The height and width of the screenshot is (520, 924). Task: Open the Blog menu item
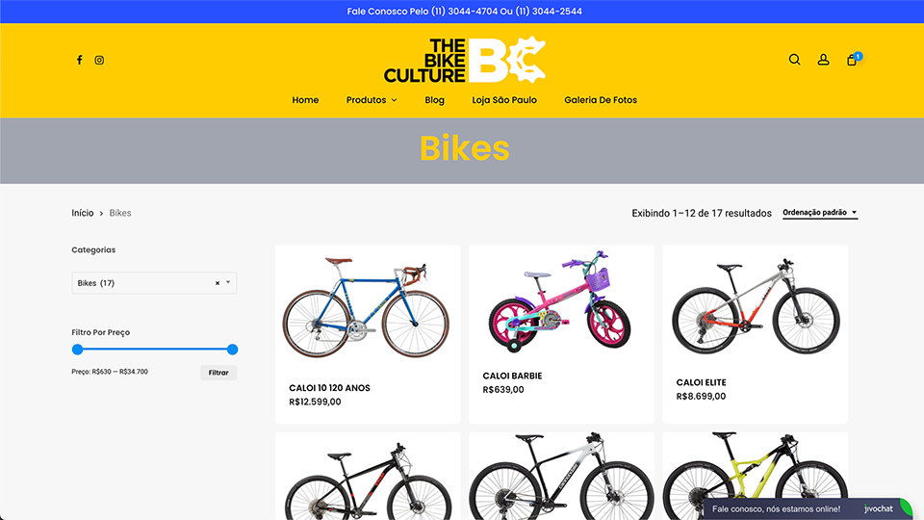pyautogui.click(x=434, y=100)
